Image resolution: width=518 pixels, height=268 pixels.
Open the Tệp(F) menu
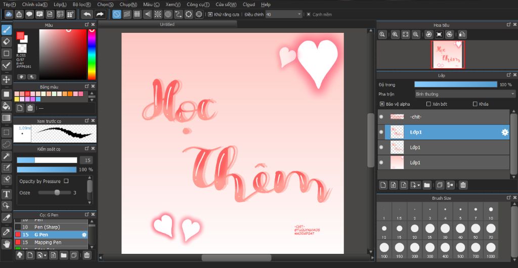pyautogui.click(x=9, y=5)
